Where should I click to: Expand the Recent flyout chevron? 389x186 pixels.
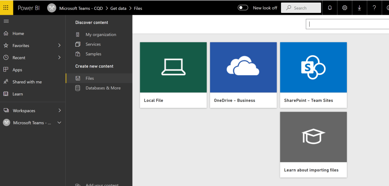pos(59,58)
